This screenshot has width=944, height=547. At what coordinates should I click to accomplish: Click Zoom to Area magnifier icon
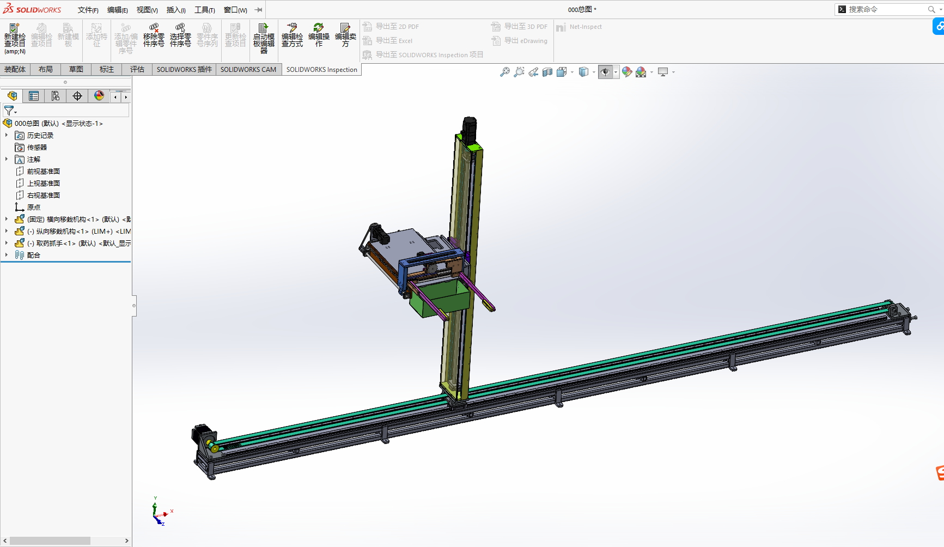click(519, 72)
